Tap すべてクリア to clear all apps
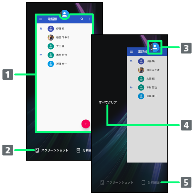 click(x=108, y=102)
